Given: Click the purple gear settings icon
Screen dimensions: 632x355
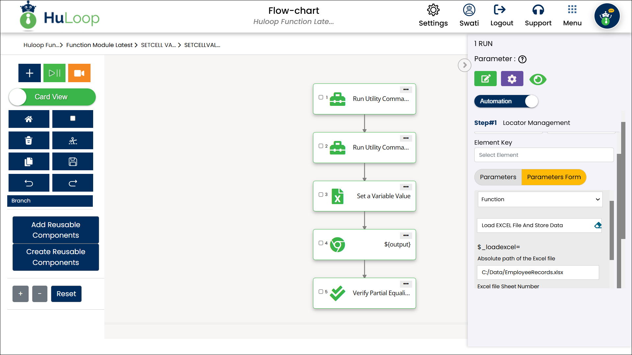Looking at the screenshot, I should (512, 79).
